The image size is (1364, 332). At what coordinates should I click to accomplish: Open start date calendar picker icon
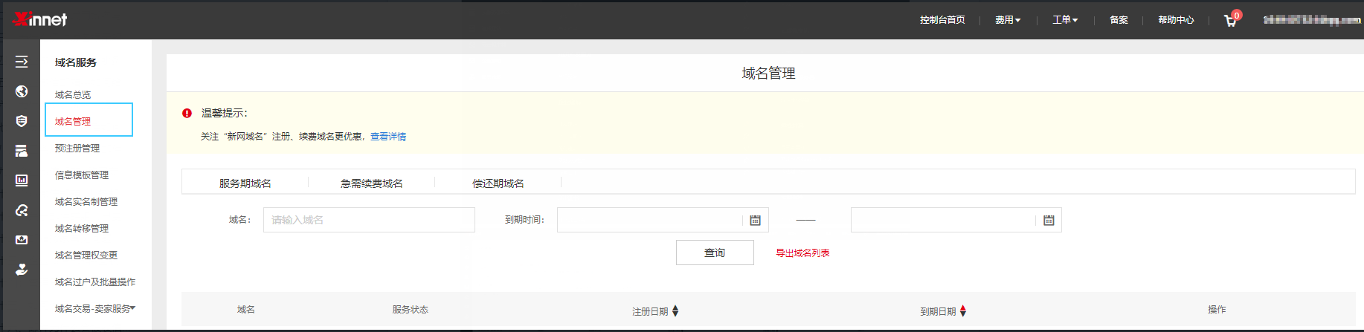tap(755, 220)
